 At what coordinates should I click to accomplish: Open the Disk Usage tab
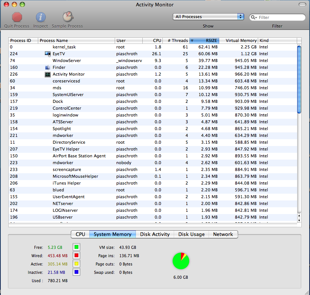pos(192,234)
